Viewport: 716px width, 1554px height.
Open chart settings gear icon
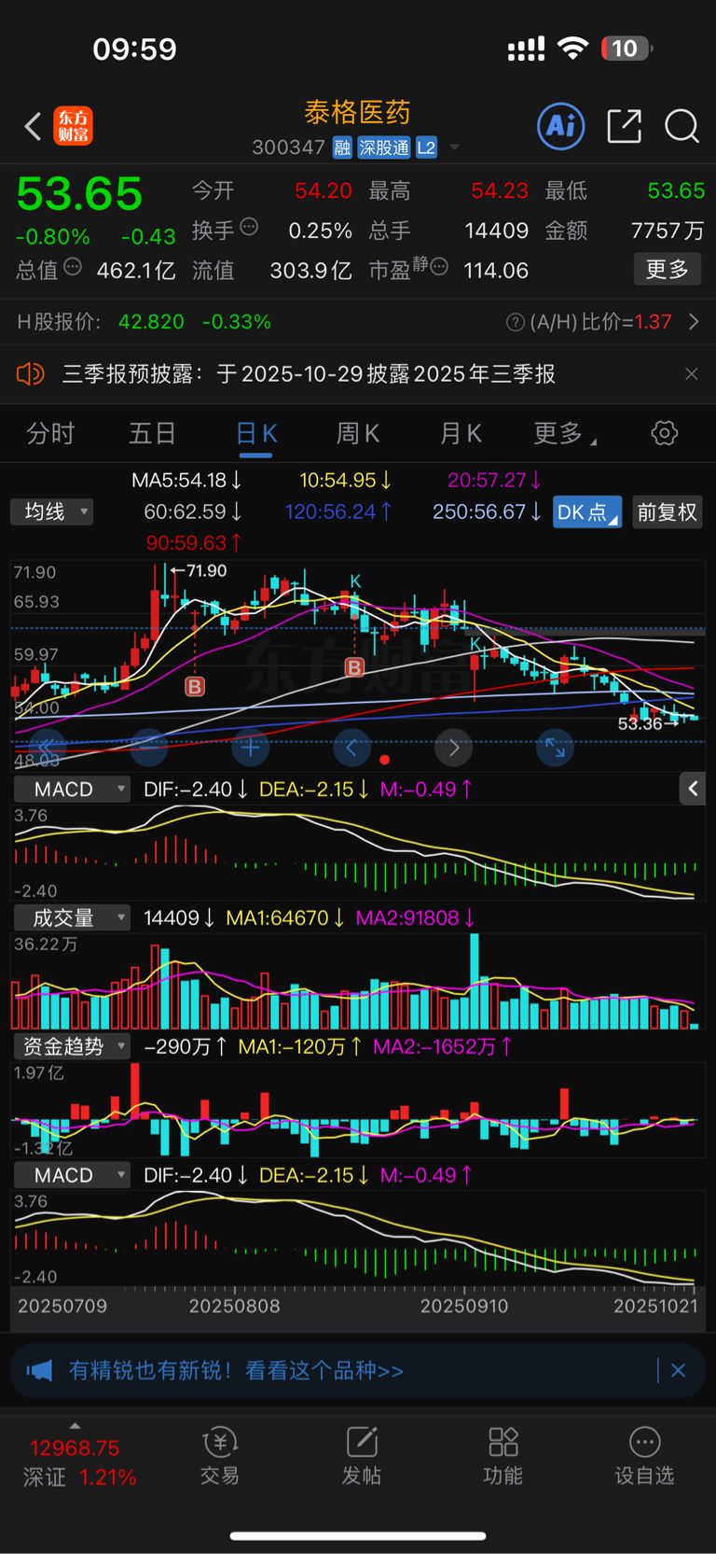click(665, 433)
